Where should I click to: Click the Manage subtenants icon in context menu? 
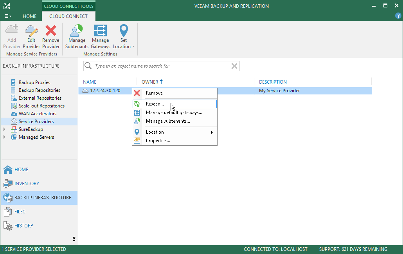pos(137,121)
